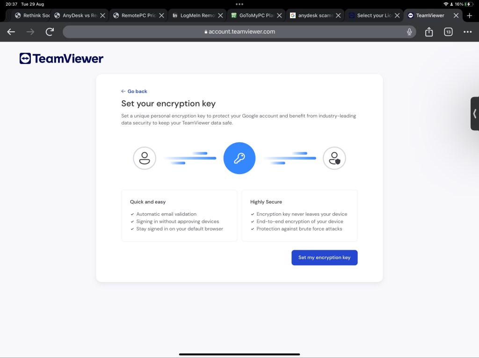Close the AnyDesk vs Re tab
Viewport: 479px width, 358px height.
point(103,15)
